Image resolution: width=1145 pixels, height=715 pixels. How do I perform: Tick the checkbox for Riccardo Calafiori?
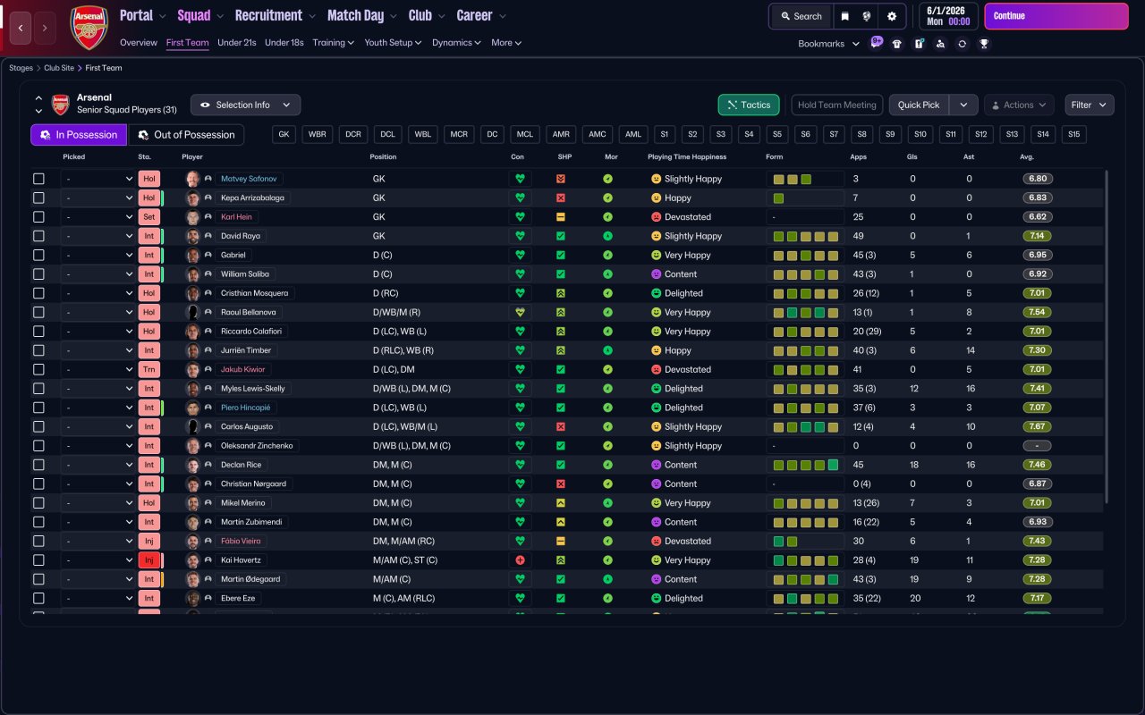point(38,332)
